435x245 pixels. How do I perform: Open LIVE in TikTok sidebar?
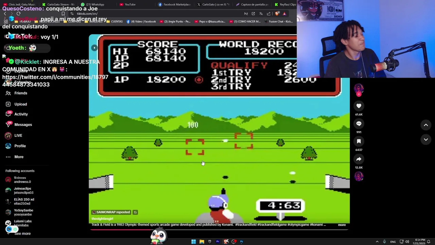(14, 135)
